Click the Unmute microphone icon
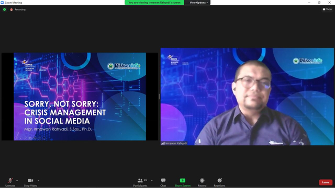The image size is (335, 188). coord(10,181)
